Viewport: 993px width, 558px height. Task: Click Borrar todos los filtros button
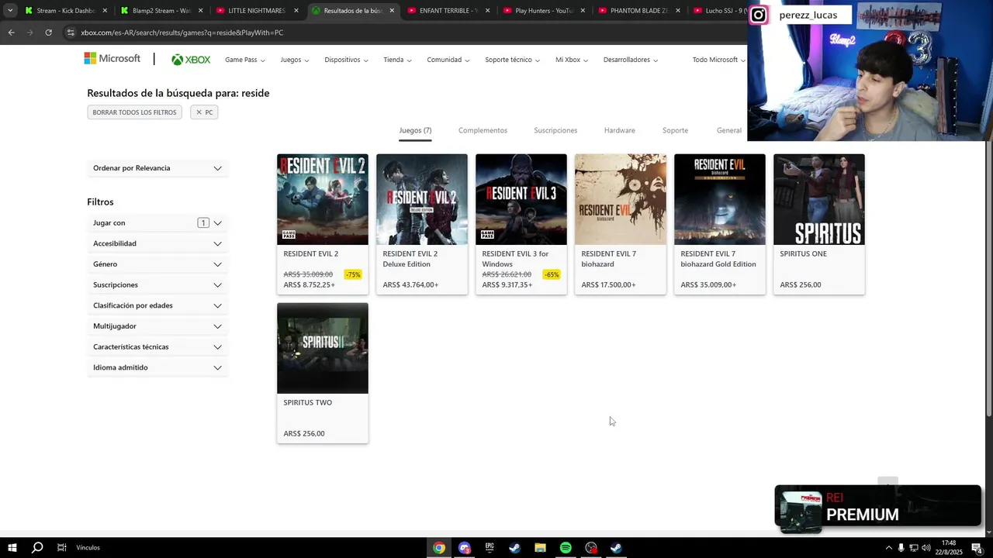point(134,112)
